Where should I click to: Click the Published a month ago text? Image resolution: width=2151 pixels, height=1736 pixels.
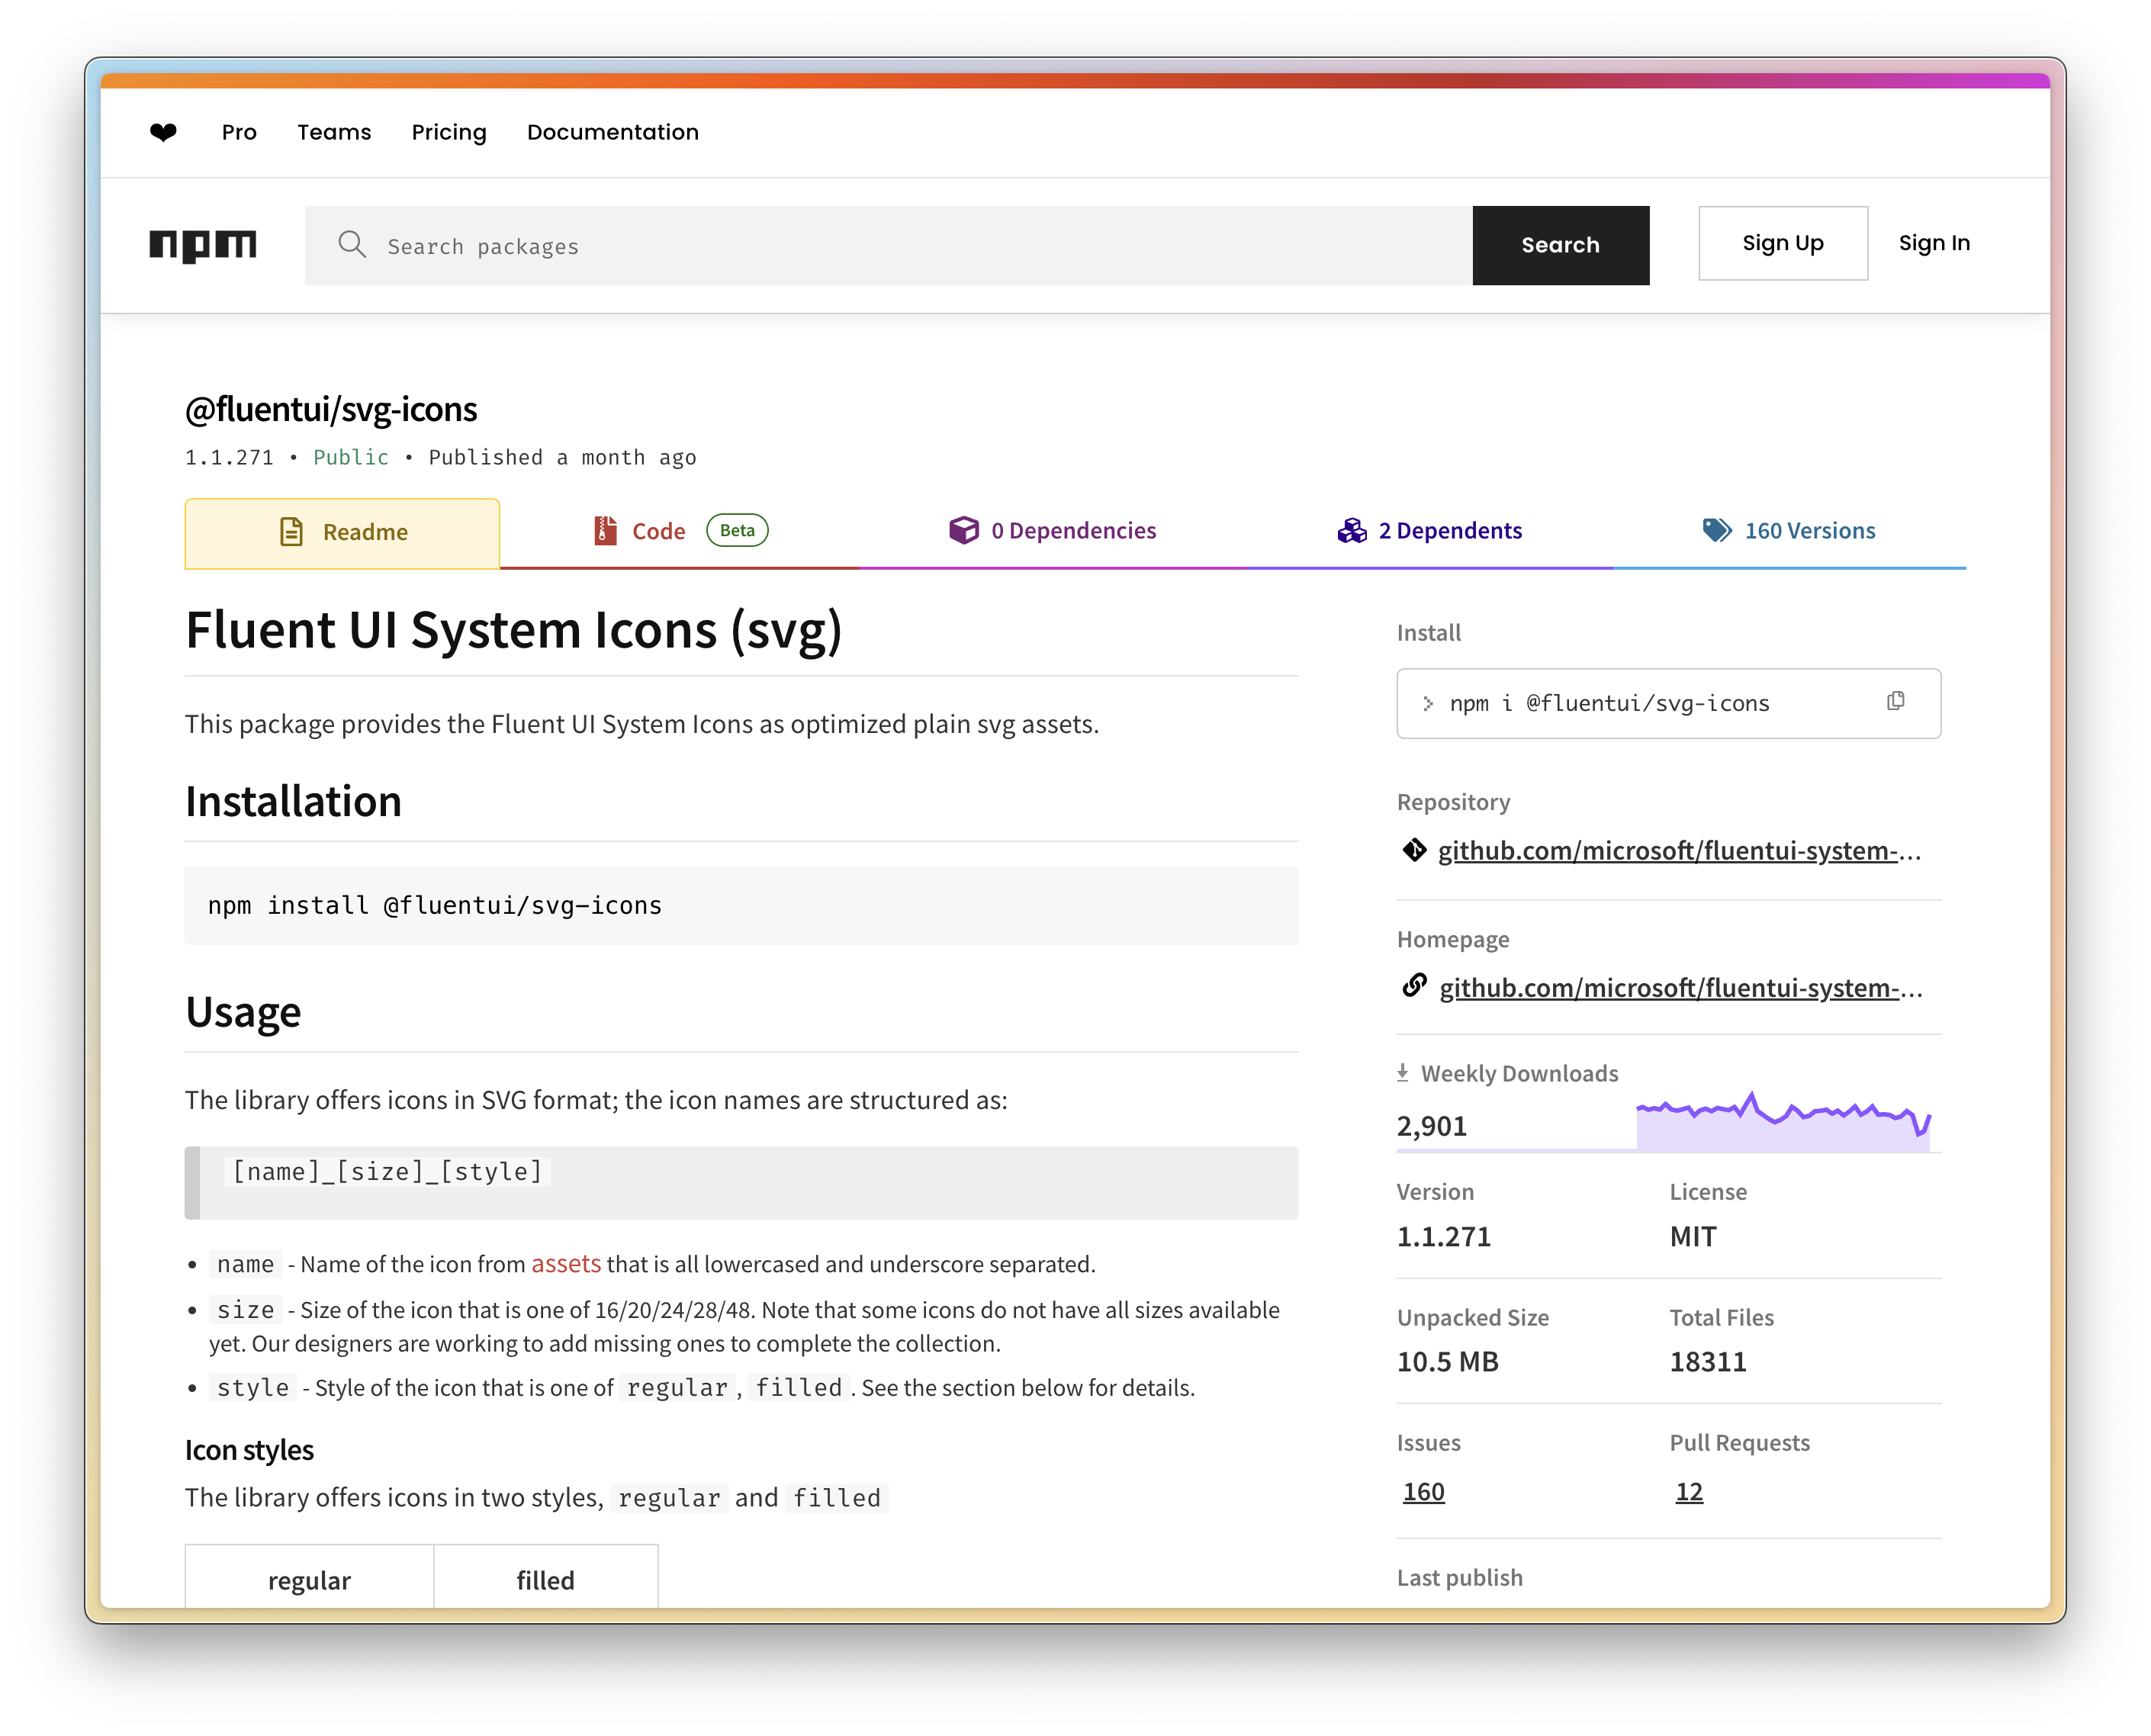562,457
